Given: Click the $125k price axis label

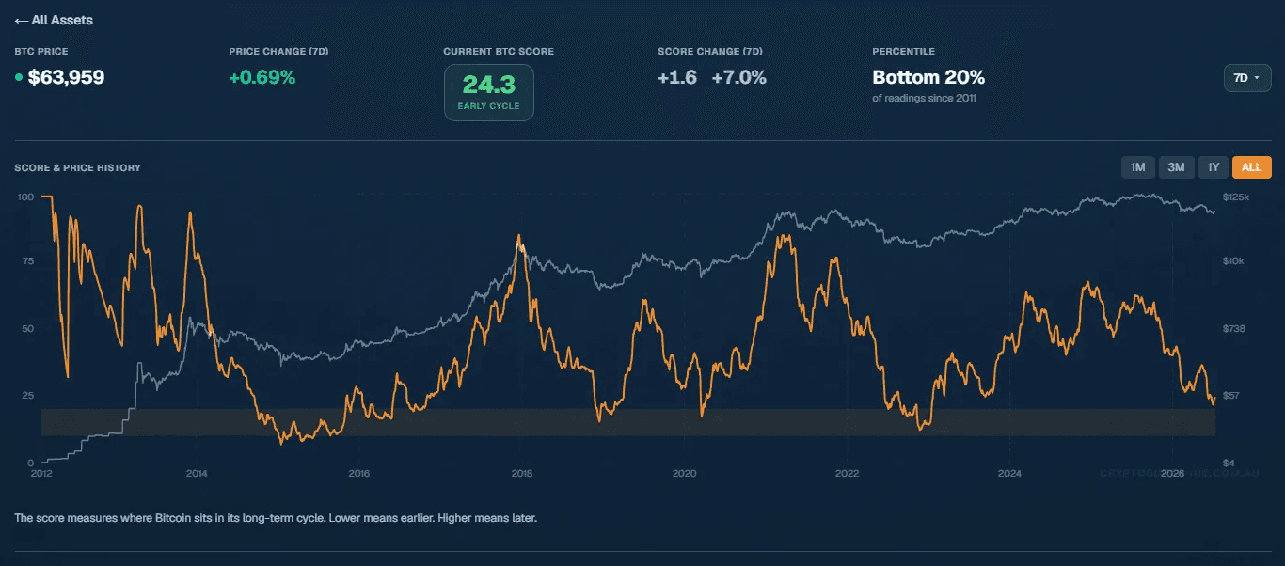Looking at the screenshot, I should (x=1236, y=197).
